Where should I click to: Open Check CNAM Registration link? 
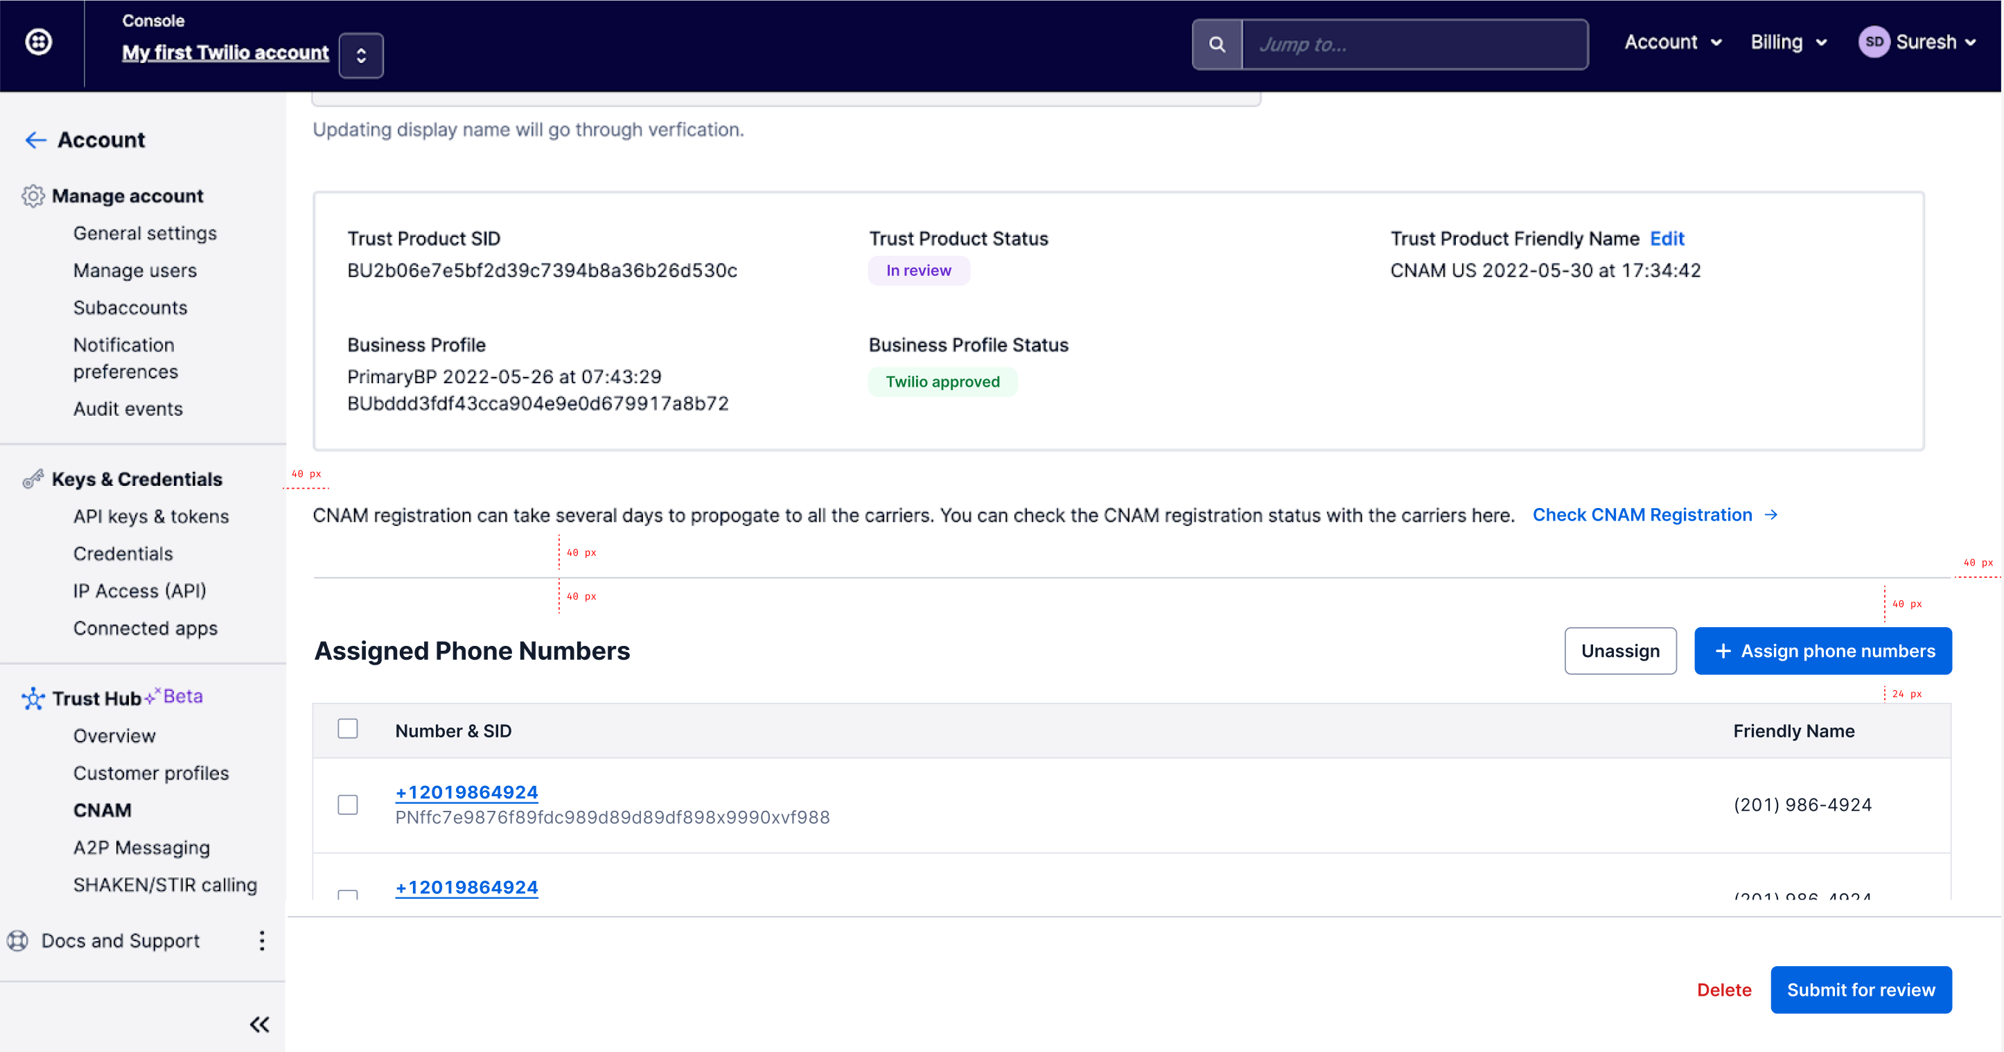(1654, 515)
